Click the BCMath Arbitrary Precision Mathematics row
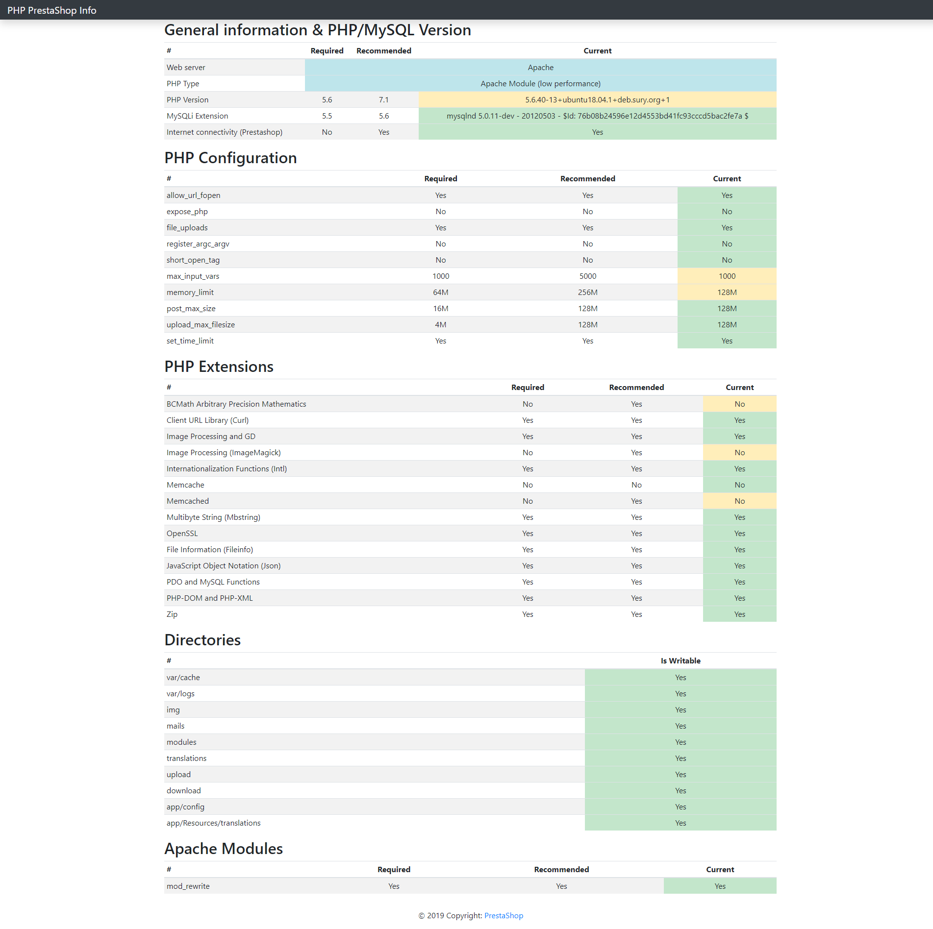The image size is (933, 929). tap(236, 404)
